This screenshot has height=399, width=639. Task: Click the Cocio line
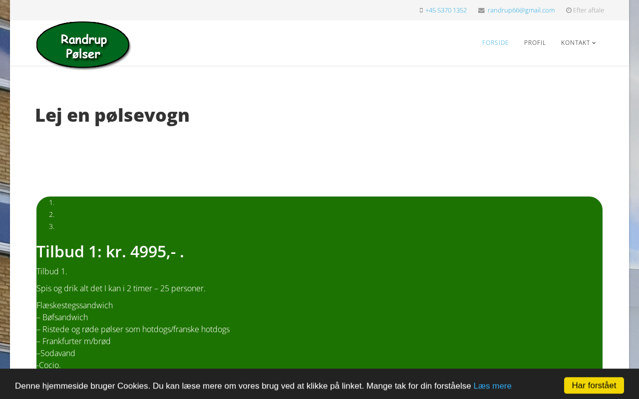pos(49,365)
